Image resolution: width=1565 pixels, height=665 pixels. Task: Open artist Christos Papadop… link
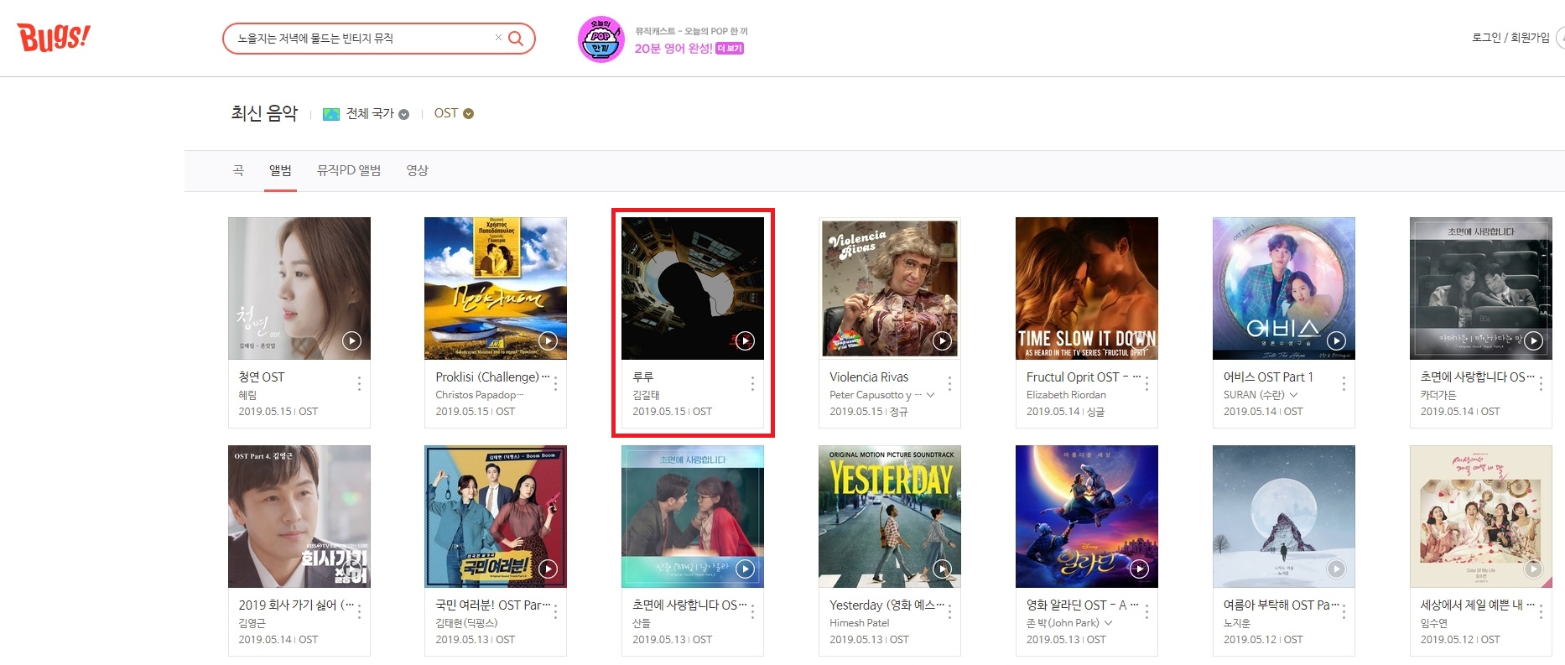[479, 395]
